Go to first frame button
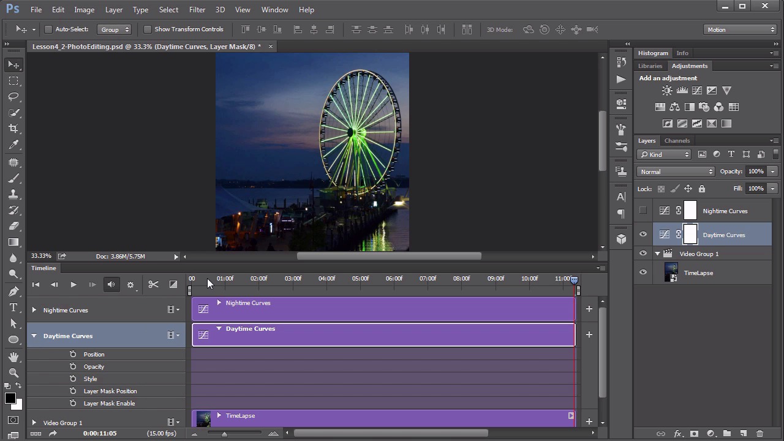 tap(36, 284)
